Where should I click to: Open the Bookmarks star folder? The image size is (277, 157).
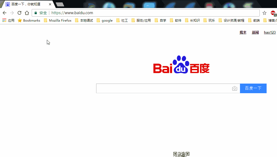click(x=29, y=20)
